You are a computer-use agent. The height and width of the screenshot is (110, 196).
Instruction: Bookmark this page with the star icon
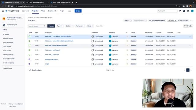coord(180,6)
